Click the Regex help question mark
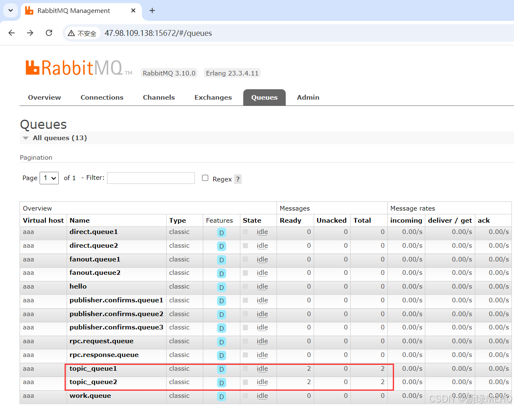The image size is (514, 407). (238, 179)
